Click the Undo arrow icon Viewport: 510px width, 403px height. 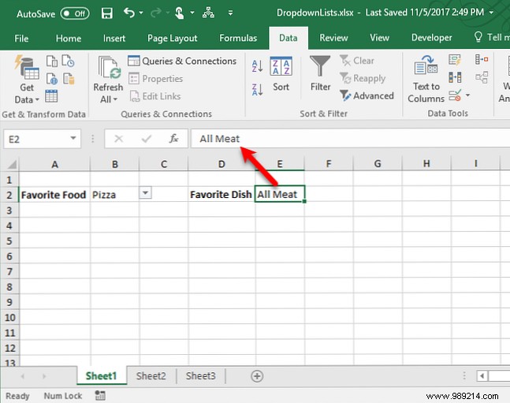pyautogui.click(x=129, y=13)
